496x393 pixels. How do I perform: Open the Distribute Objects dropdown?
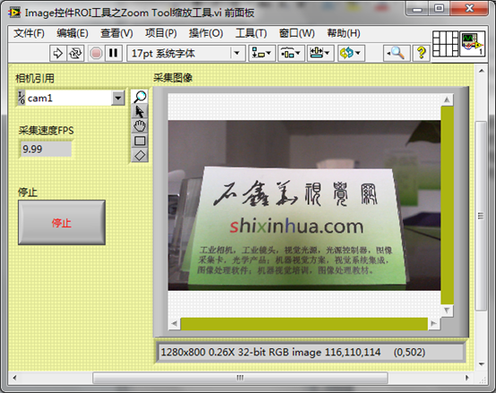(x=291, y=53)
